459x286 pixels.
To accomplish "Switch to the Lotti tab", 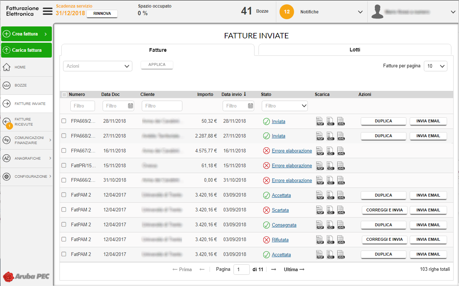I will click(355, 50).
